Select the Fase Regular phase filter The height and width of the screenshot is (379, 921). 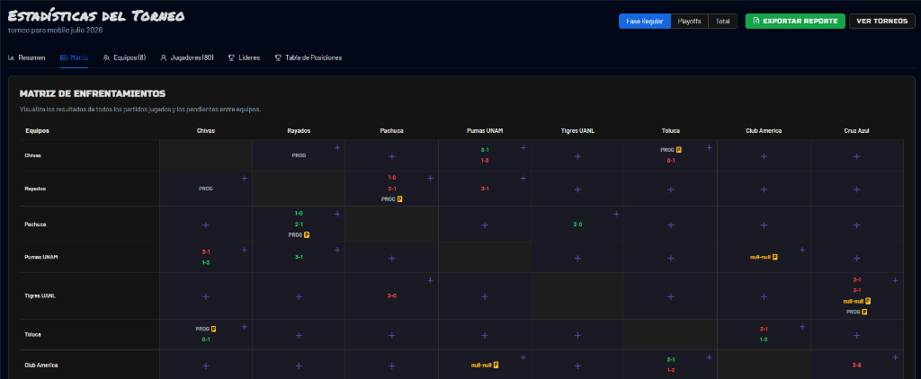pos(644,22)
